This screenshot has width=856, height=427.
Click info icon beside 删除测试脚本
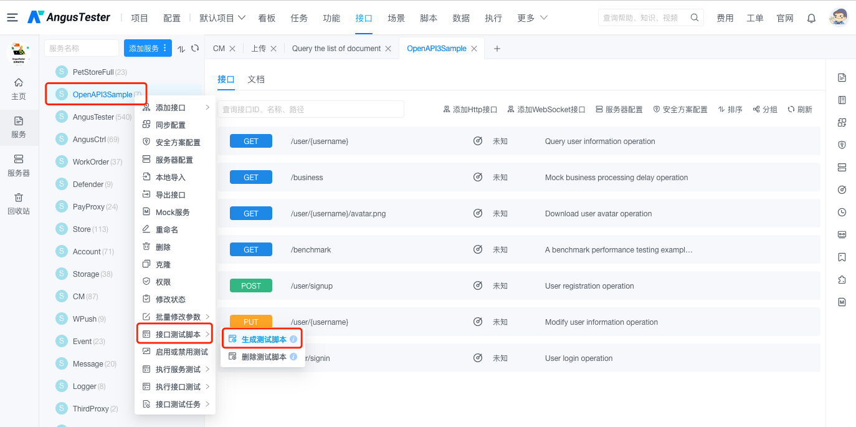point(293,357)
